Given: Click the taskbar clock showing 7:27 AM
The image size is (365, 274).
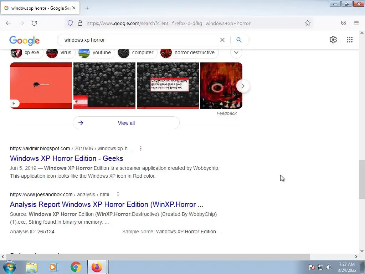Looking at the screenshot, I should click(x=347, y=267).
